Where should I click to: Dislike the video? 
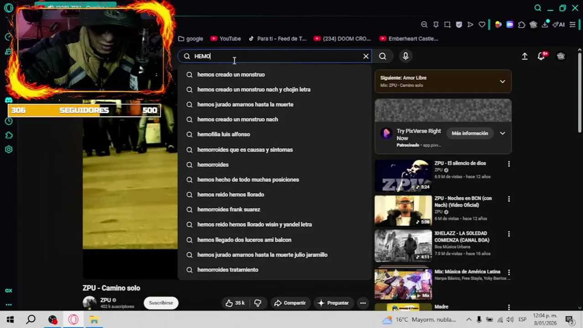click(x=258, y=303)
